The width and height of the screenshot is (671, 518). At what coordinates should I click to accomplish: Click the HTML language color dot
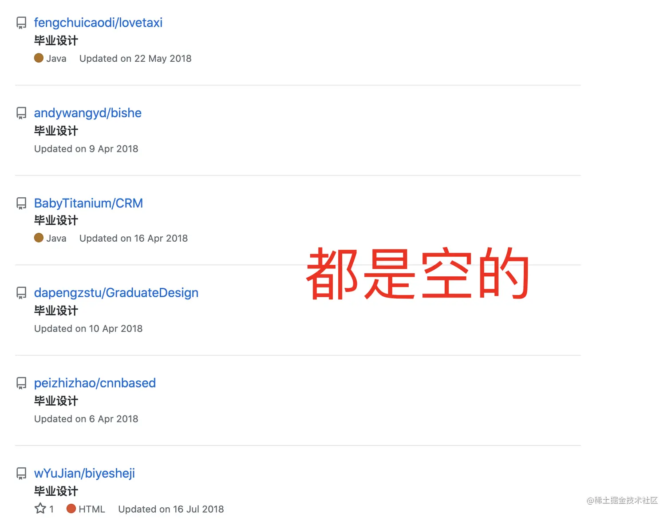click(71, 508)
